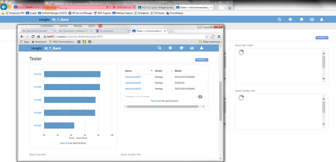The image size is (336, 162).
Task: Sort the table by the Name column
Action: [x=128, y=71]
